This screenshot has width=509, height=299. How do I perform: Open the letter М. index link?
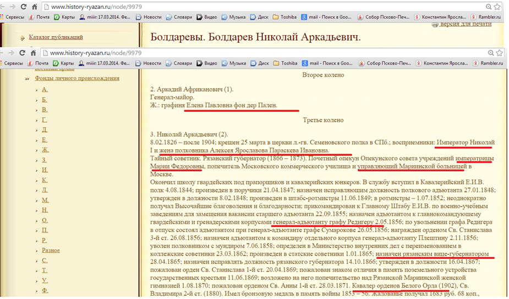pyautogui.click(x=46, y=200)
